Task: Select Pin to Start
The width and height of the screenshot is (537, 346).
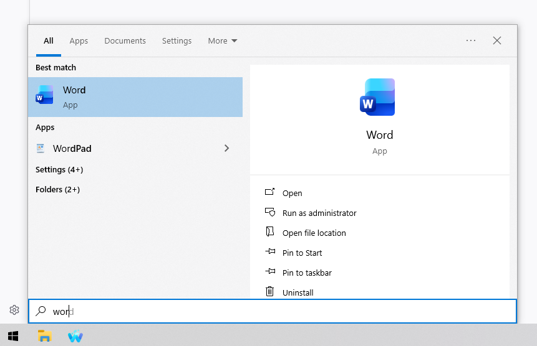Action: (302, 253)
